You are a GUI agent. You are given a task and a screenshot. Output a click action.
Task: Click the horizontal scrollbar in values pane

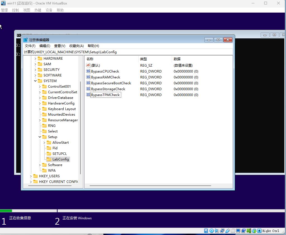150,185
